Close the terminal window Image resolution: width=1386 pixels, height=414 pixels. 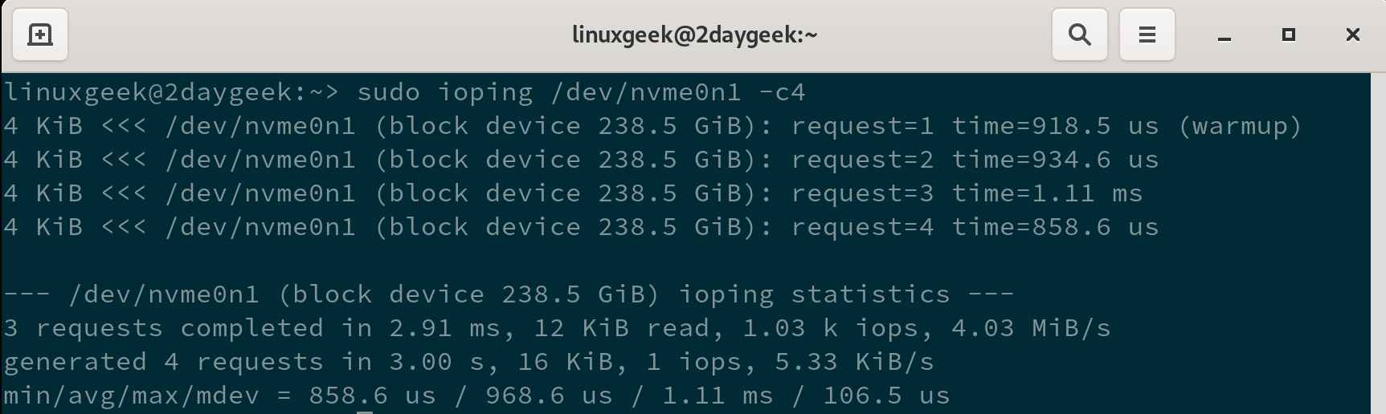(1352, 34)
